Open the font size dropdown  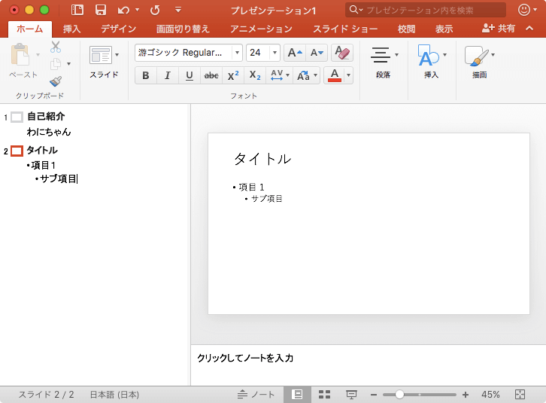pos(275,53)
